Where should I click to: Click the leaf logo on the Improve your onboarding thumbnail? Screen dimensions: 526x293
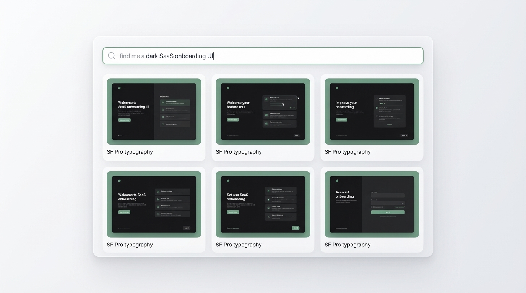coord(337,88)
